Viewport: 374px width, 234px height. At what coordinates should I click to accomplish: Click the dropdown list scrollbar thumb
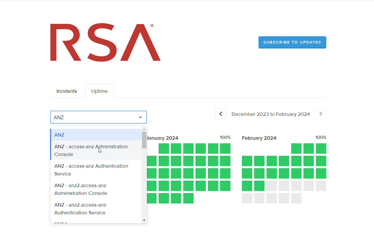click(144, 140)
